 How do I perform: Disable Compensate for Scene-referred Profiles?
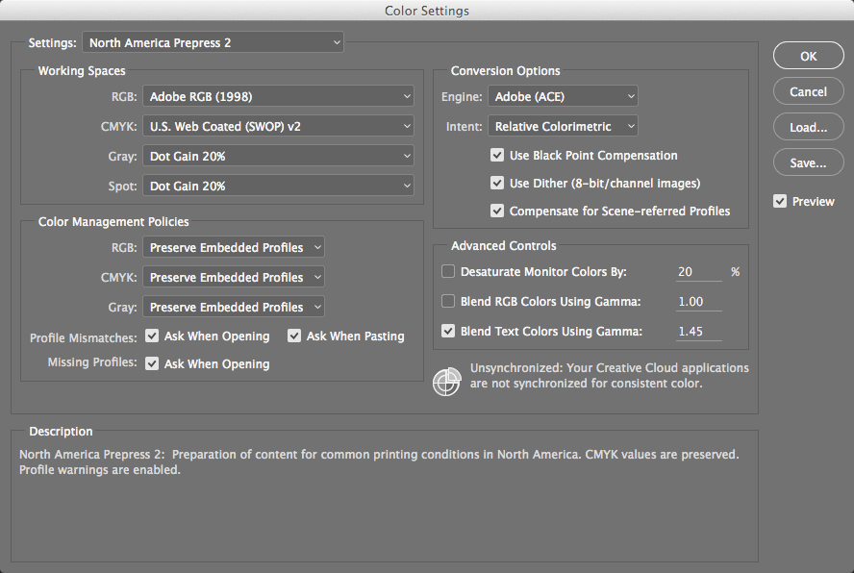click(x=497, y=211)
